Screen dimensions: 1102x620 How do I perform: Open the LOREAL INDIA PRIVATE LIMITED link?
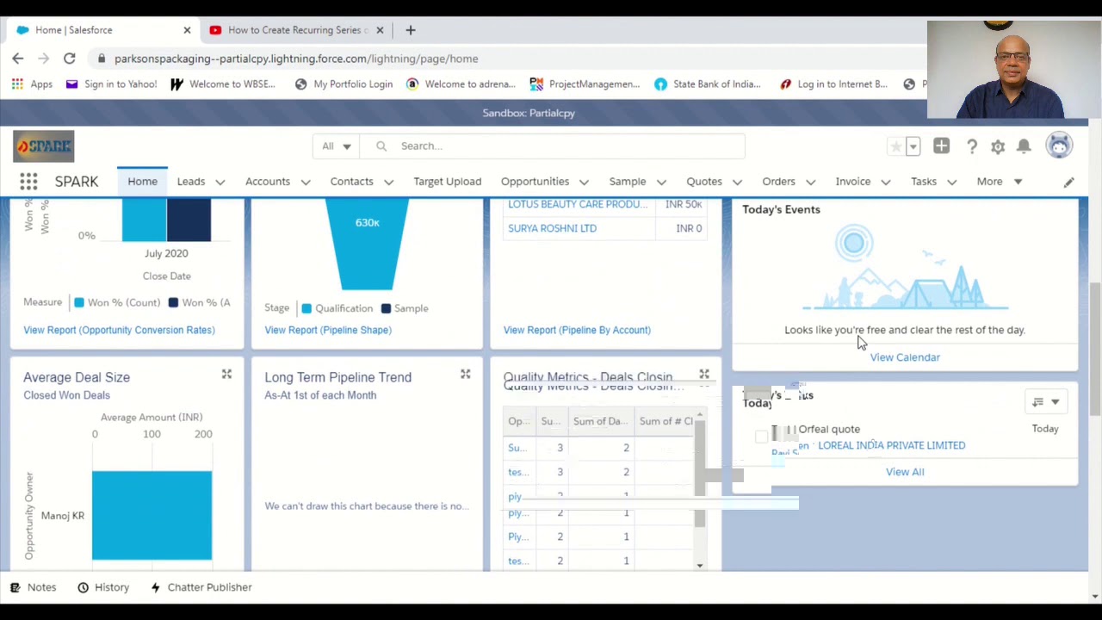point(891,445)
